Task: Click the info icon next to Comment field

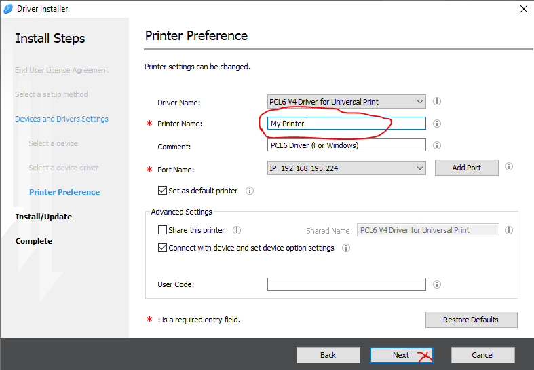Action: click(437, 145)
